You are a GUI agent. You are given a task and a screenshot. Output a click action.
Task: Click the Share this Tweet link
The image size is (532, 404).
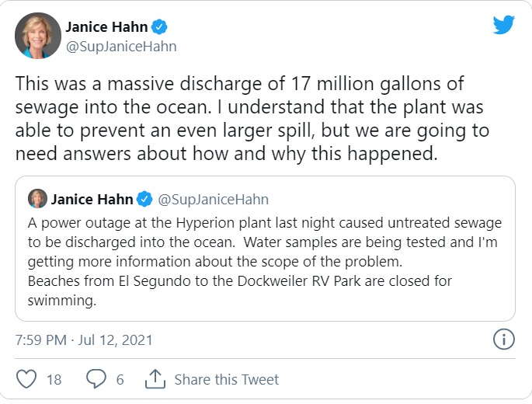(226, 380)
